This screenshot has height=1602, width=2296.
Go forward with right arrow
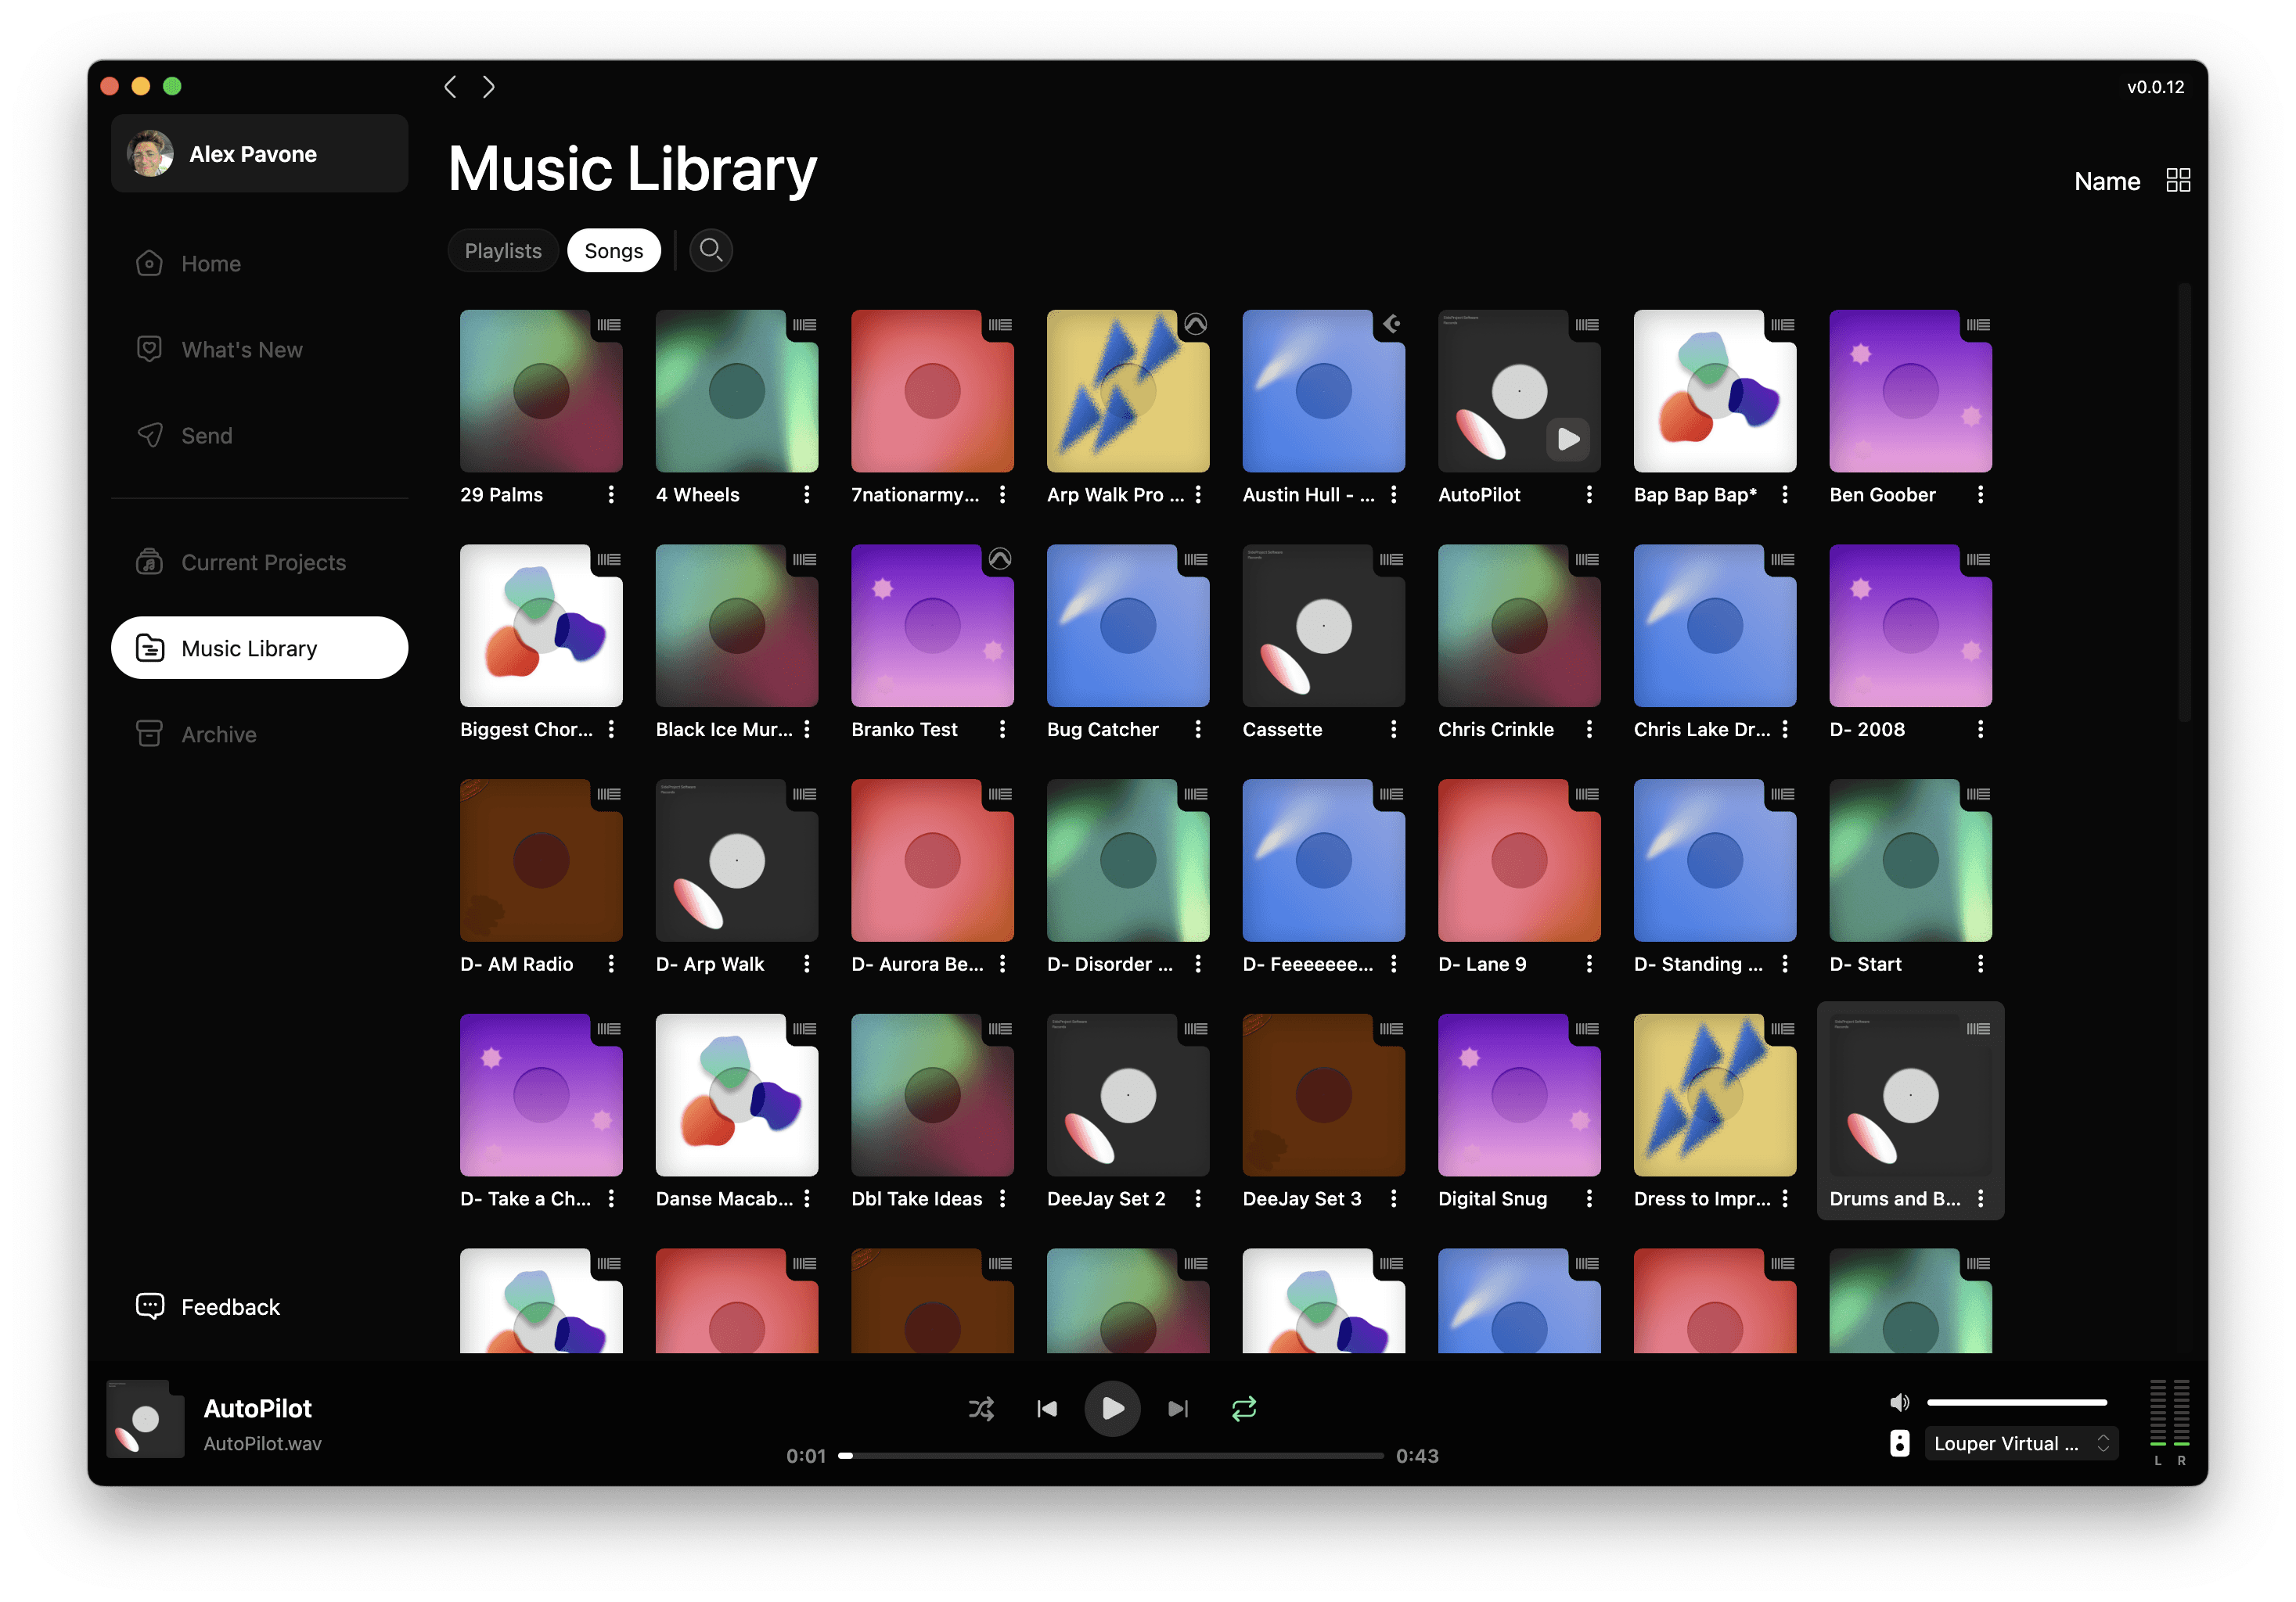(489, 87)
